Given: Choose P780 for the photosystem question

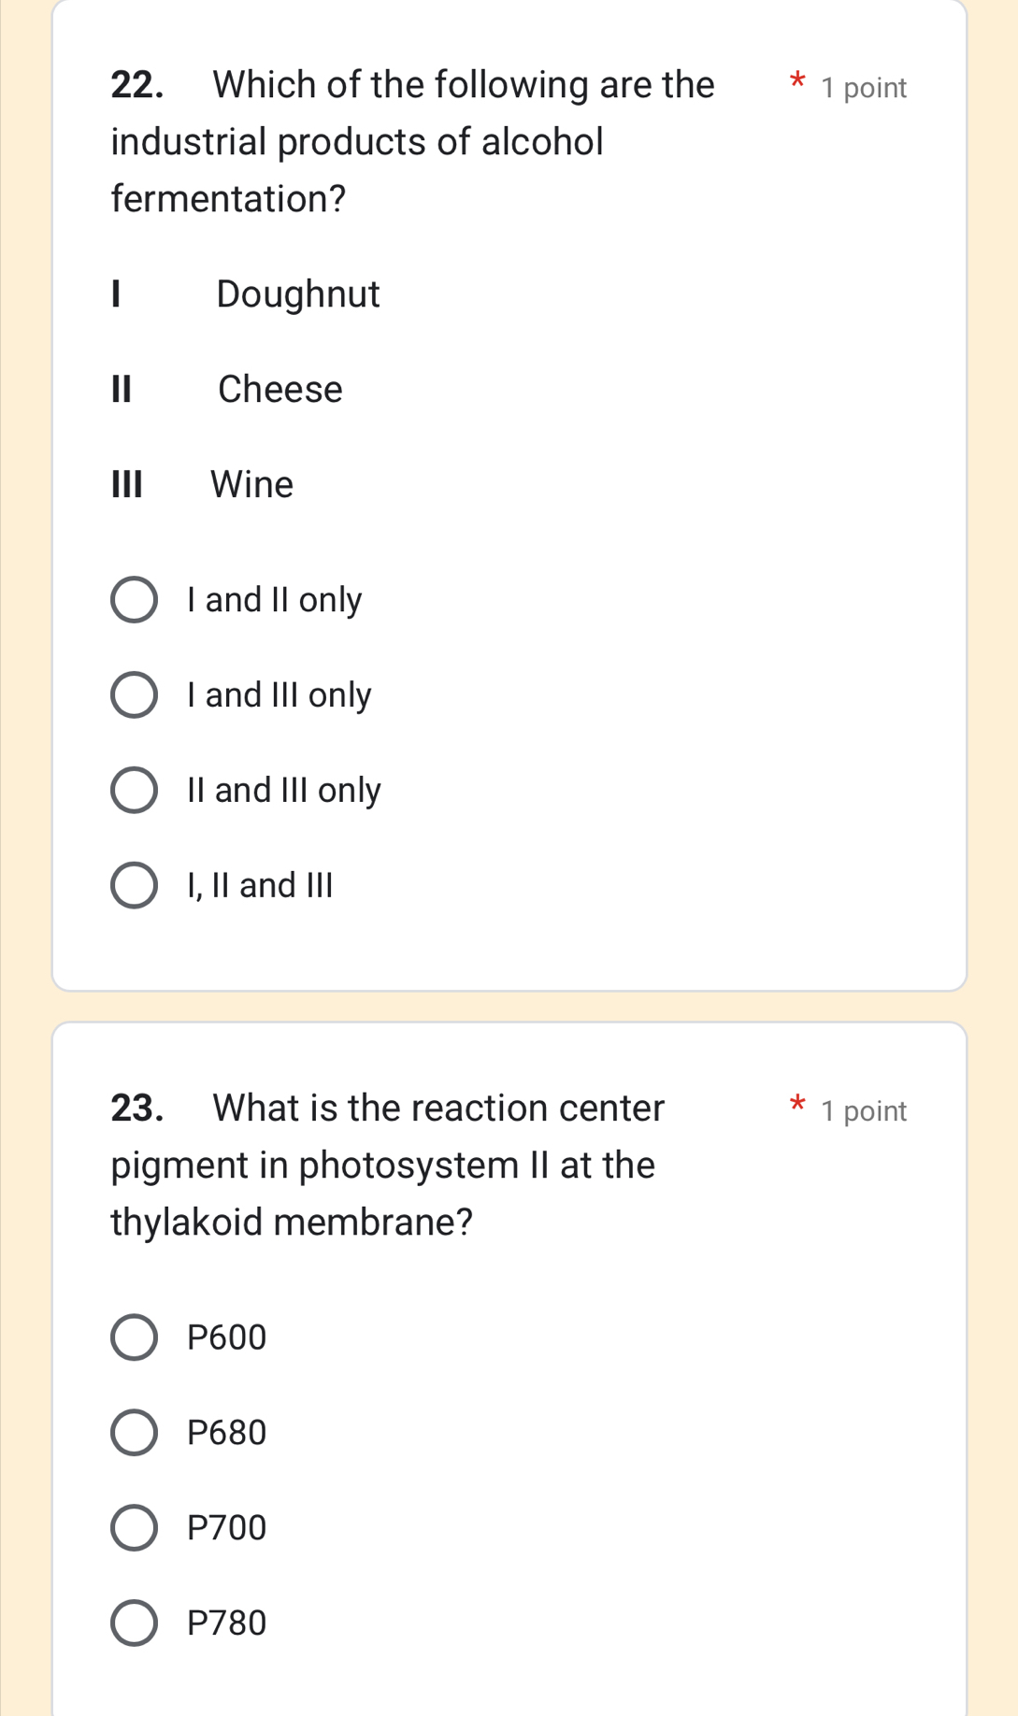Looking at the screenshot, I should click(x=134, y=1623).
